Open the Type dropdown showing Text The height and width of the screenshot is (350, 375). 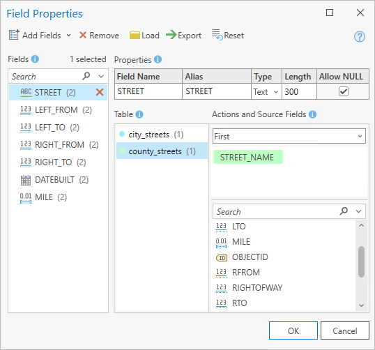pyautogui.click(x=266, y=91)
